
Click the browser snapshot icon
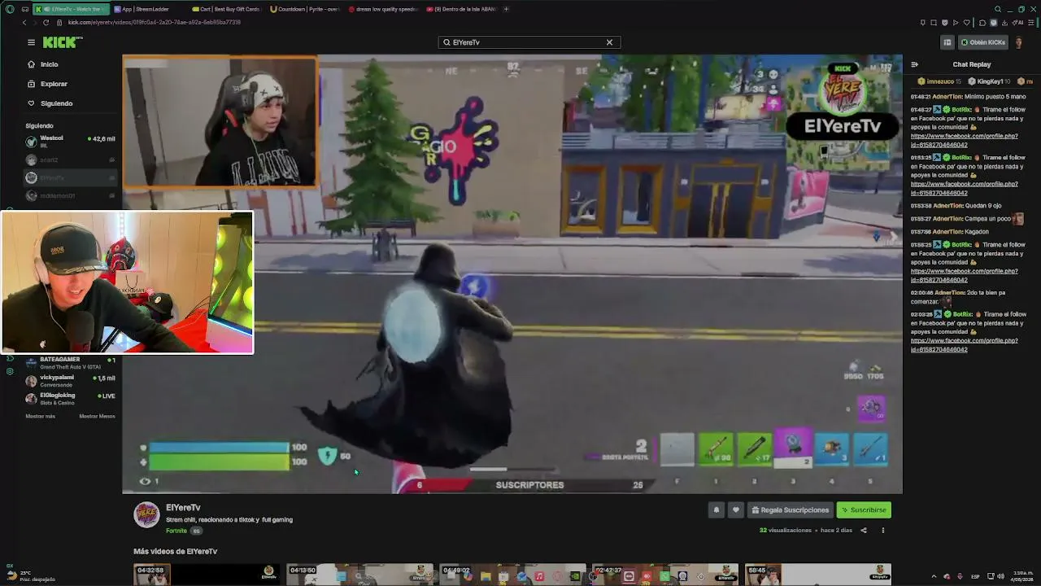coord(934,23)
